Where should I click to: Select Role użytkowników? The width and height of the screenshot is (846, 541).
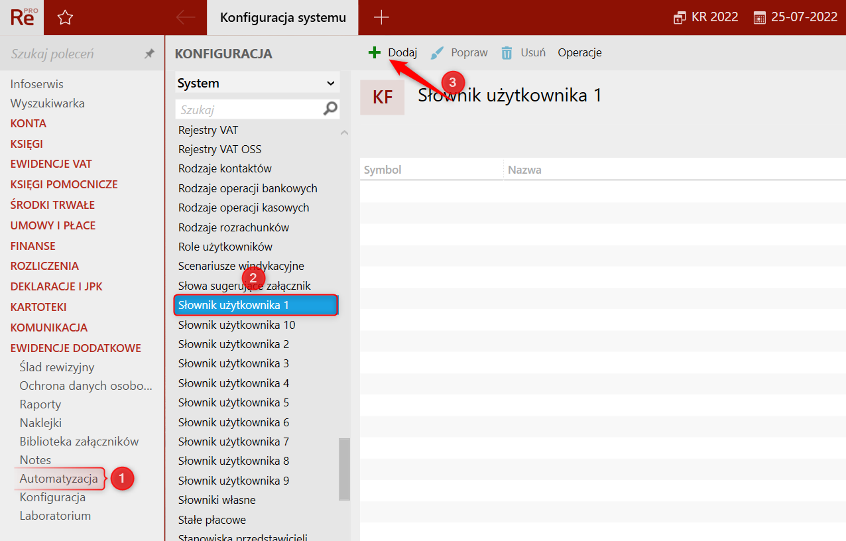(225, 247)
